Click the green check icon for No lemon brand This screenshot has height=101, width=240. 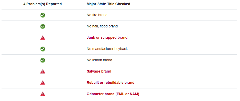pos(42,60)
